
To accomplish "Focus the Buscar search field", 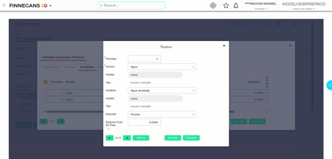I will pyautogui.click(x=131, y=5).
